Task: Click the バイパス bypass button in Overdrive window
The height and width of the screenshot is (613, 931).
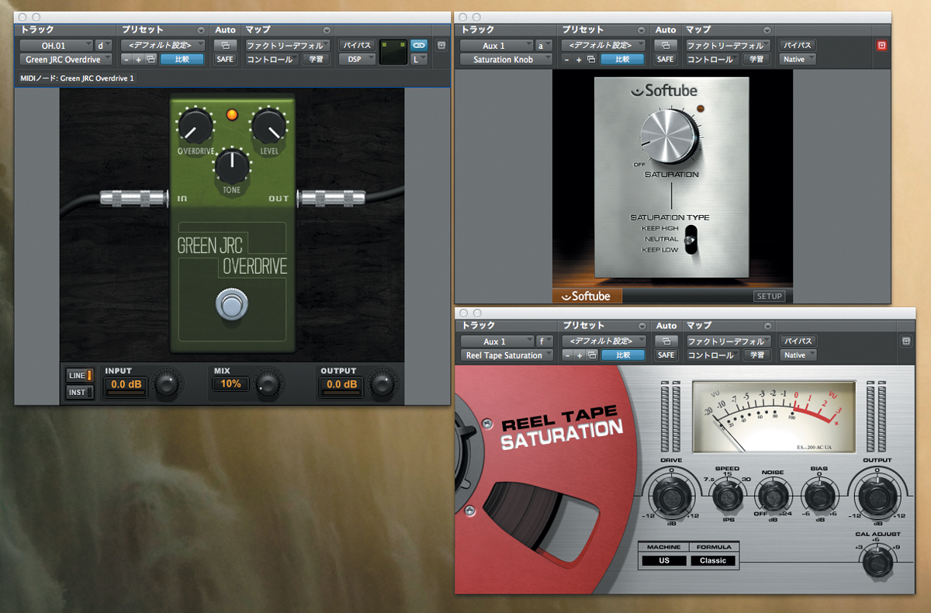Action: tap(358, 46)
